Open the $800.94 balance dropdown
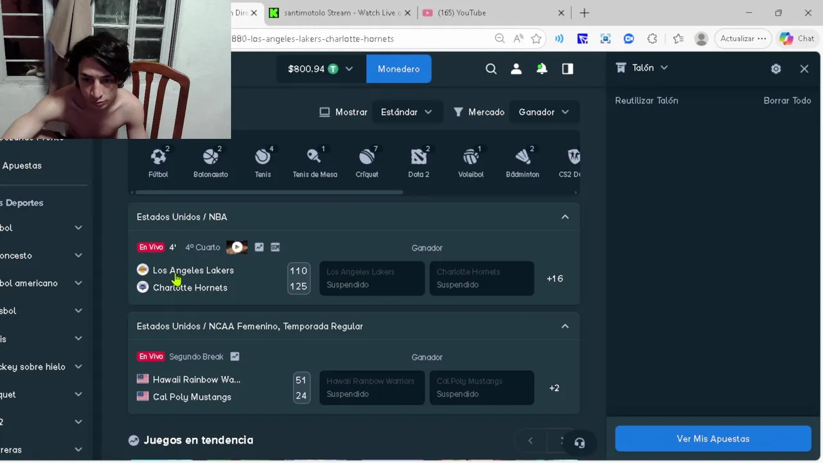The image size is (823, 463). click(321, 69)
